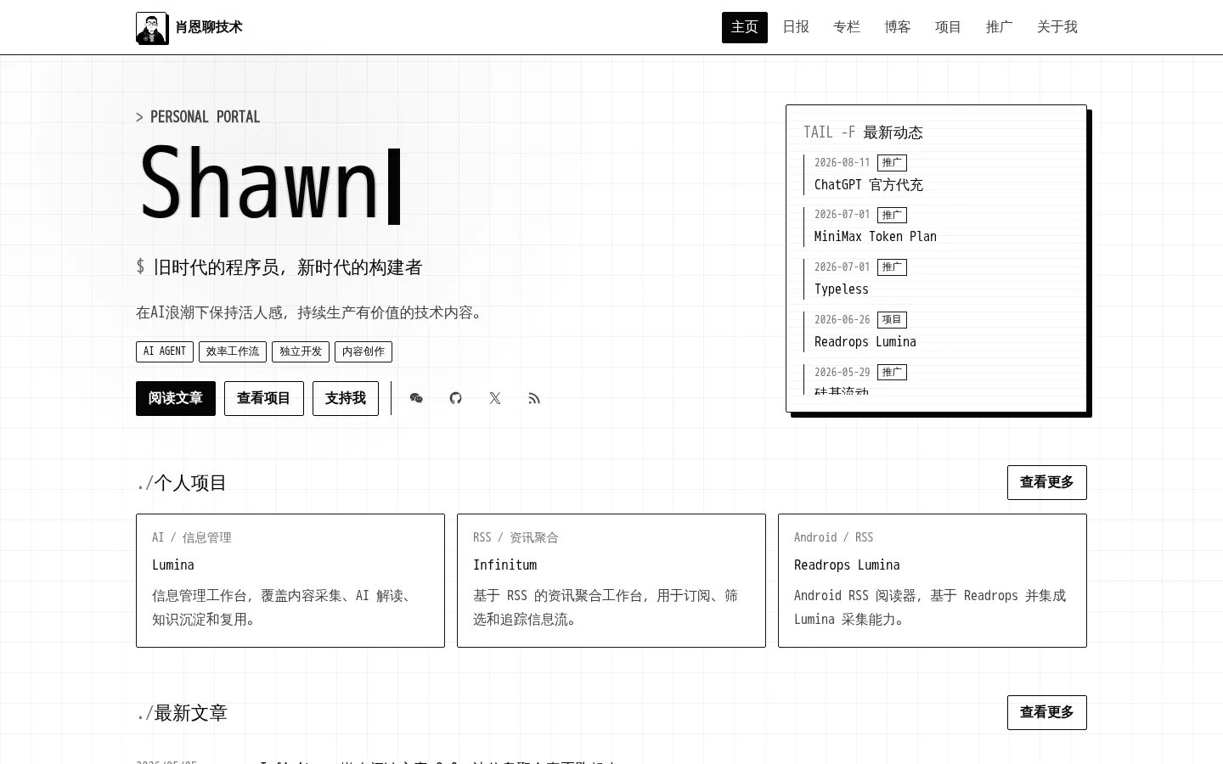Click the AI / 信息管理 card label
Screen dimensions: 1223x764
click(192, 537)
